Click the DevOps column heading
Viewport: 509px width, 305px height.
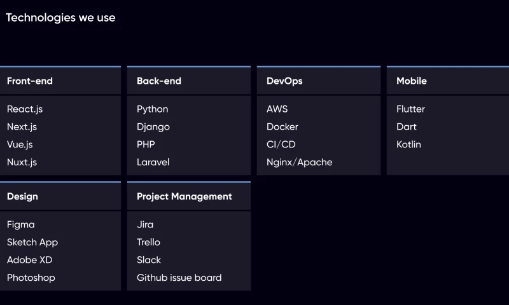[284, 81]
